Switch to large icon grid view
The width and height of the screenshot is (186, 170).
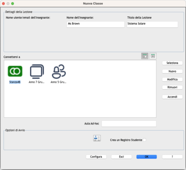coord(145,56)
